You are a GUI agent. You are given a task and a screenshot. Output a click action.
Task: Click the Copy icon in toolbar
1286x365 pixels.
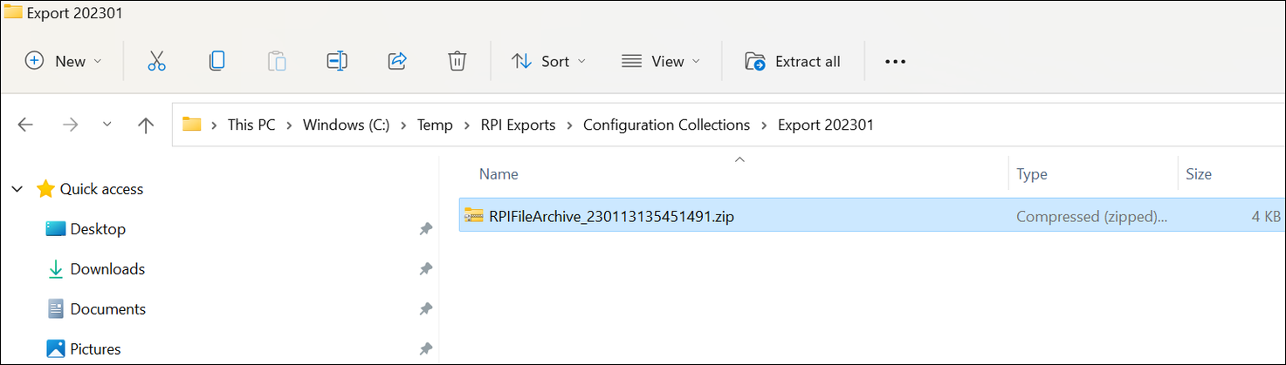coord(217,61)
